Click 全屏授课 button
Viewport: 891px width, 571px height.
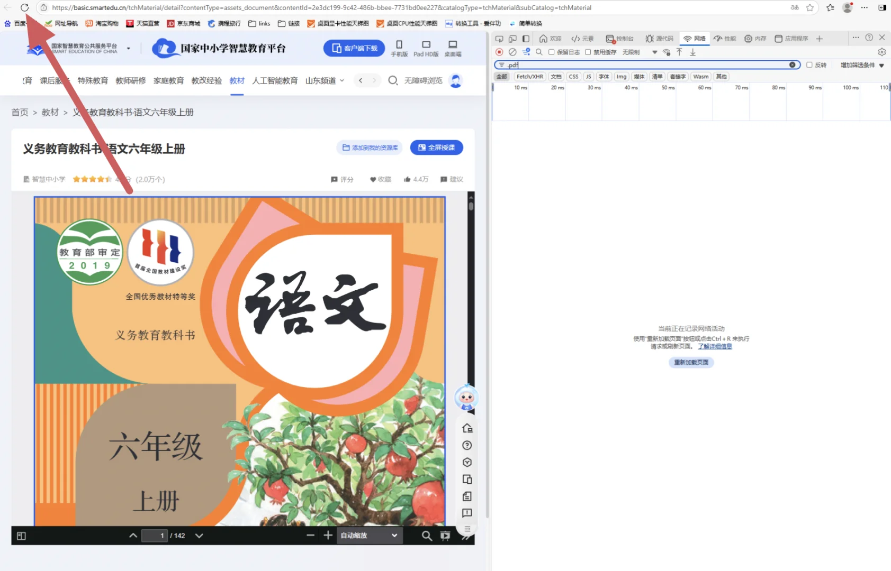(436, 148)
